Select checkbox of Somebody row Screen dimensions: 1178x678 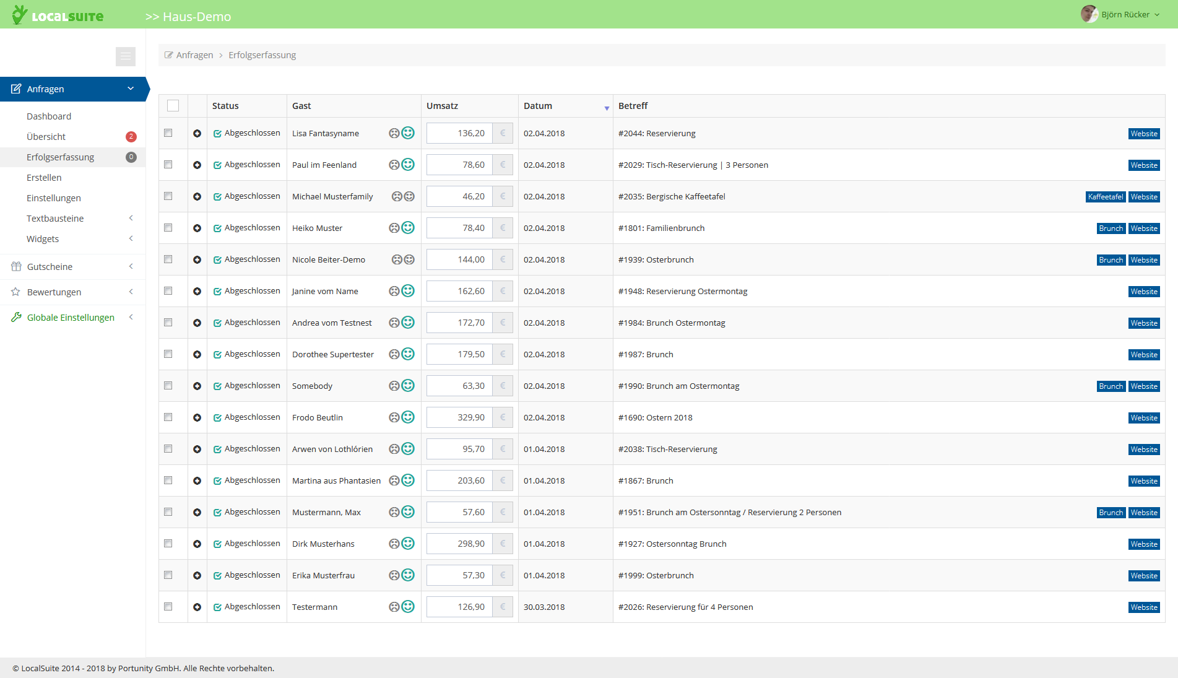click(168, 385)
